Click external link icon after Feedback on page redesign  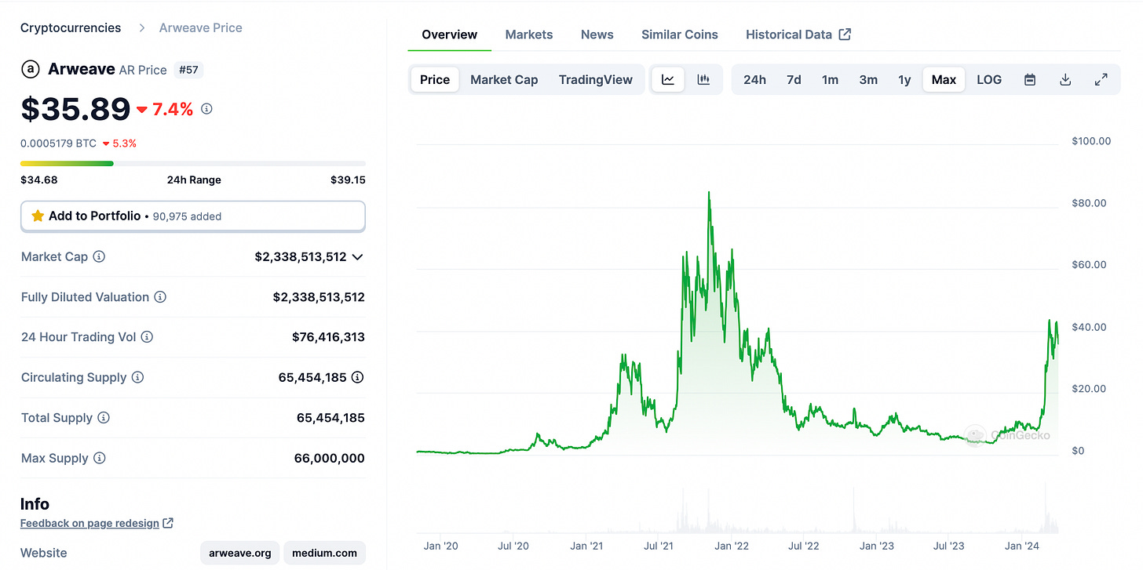pyautogui.click(x=168, y=523)
